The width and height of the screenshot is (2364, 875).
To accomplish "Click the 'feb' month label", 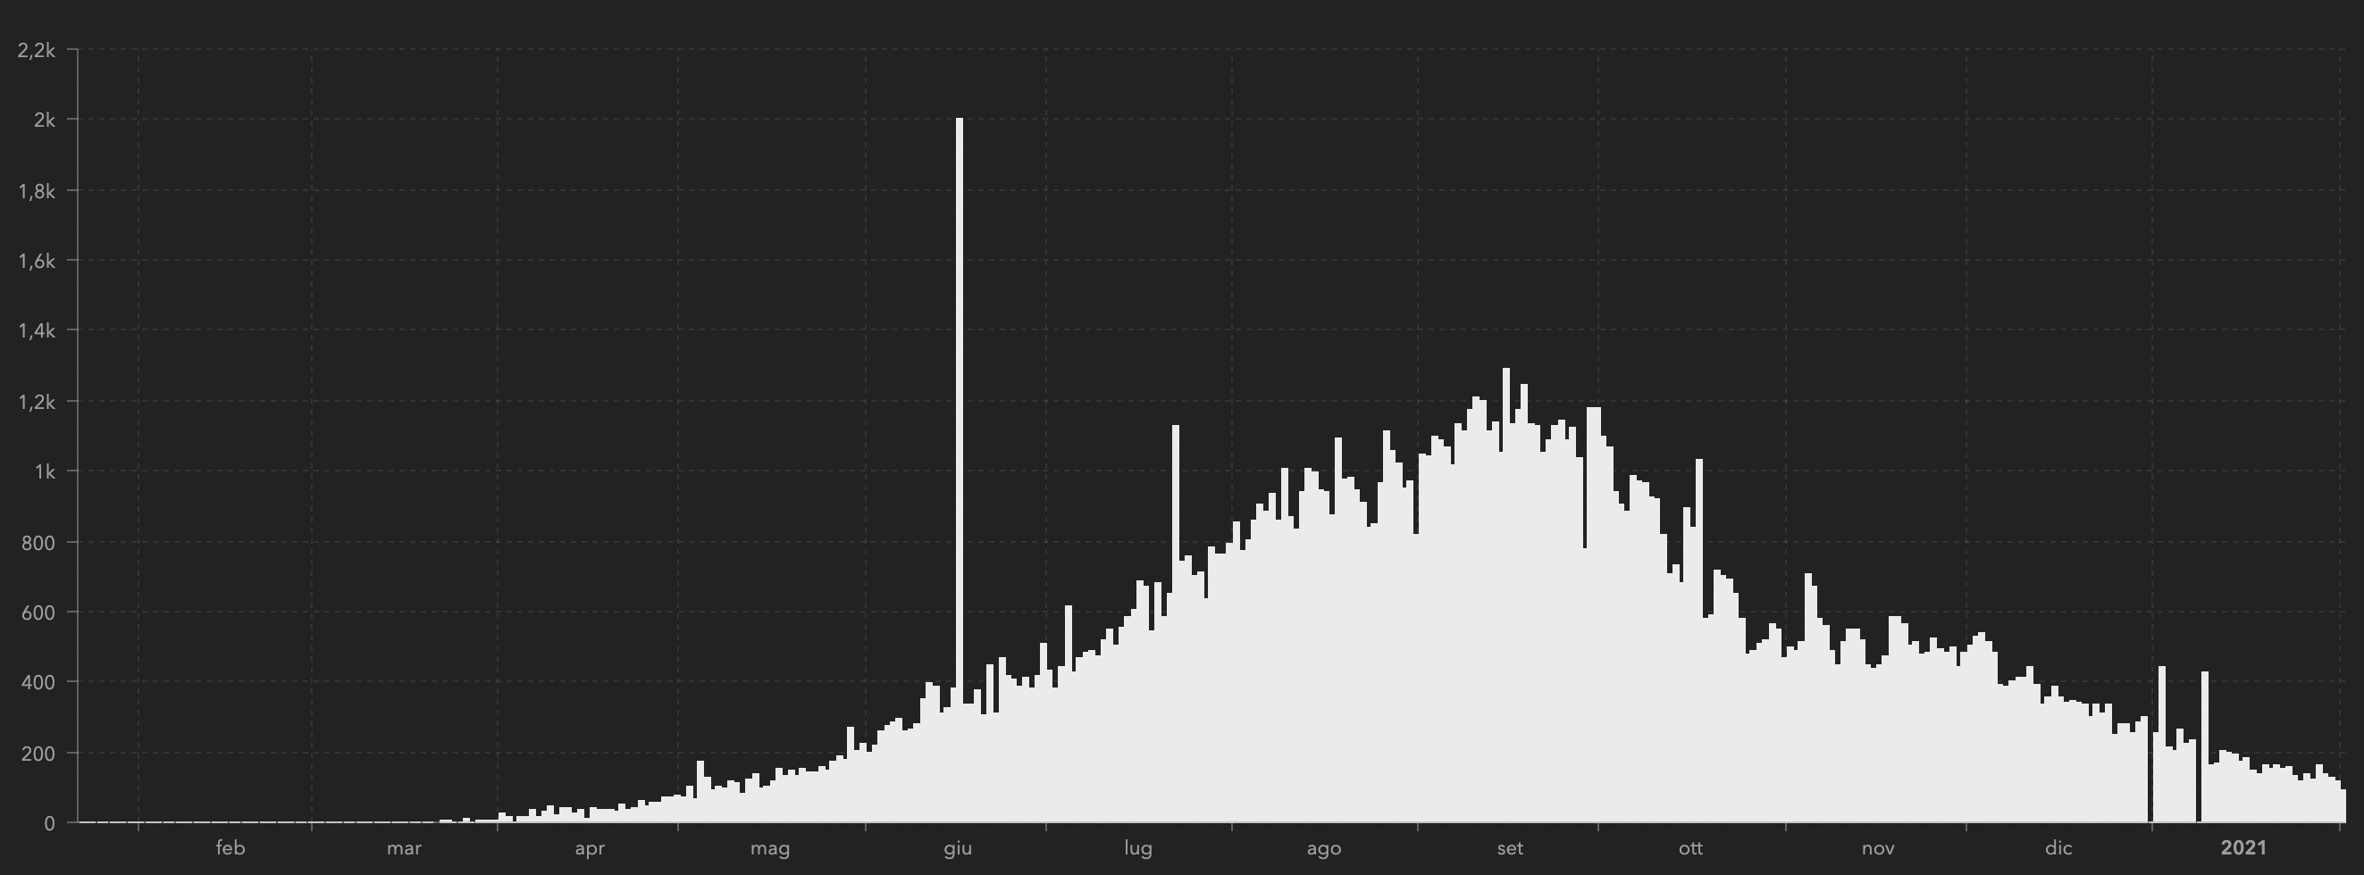I will 231,848.
